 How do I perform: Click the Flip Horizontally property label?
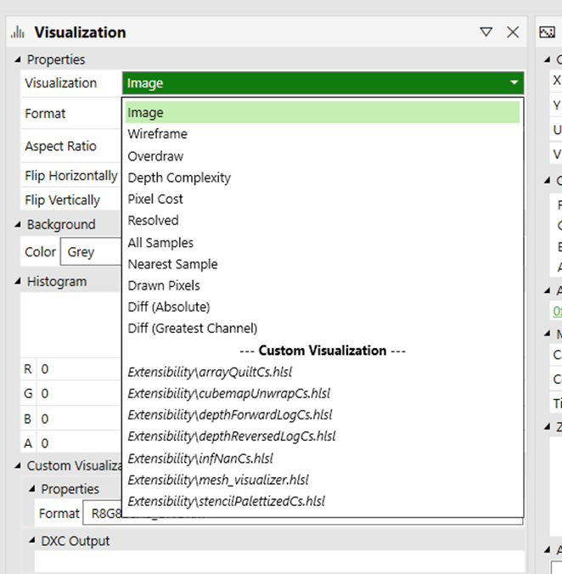click(x=71, y=176)
